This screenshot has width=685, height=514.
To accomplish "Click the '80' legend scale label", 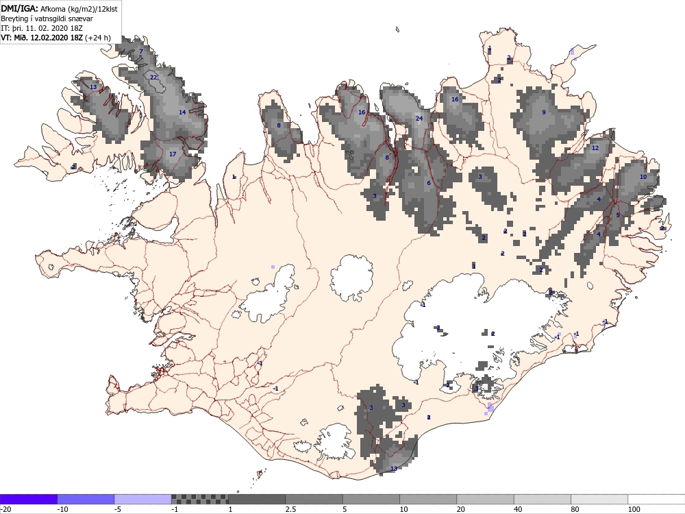I will click(x=575, y=509).
